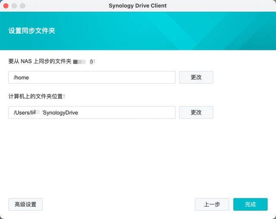Change local folder via 更改 next to SynologyDrive path
Screen dimensions: 276x219
pyautogui.click(x=196, y=113)
